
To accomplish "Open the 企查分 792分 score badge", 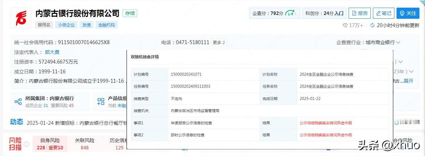I will pos(274,13).
